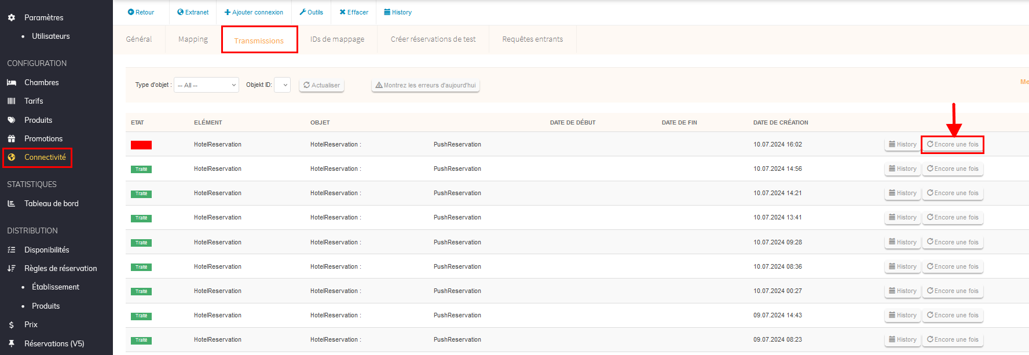Image resolution: width=1029 pixels, height=355 pixels.
Task: Click the Tarifs barcode icon
Action: (12, 101)
